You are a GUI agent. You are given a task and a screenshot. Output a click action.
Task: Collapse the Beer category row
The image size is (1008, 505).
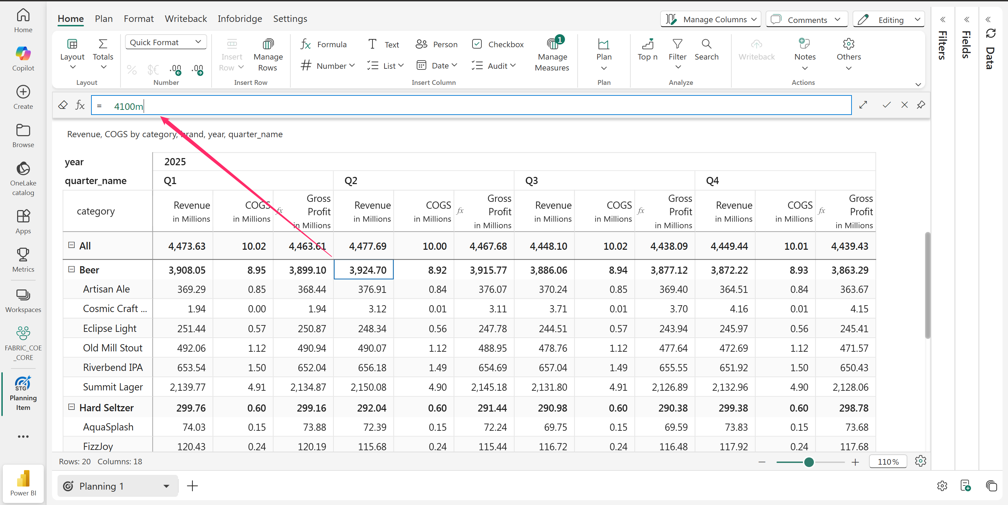71,269
